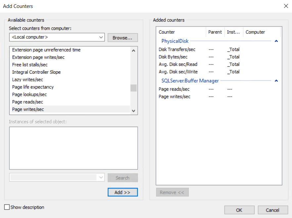The width and height of the screenshot is (292, 218).
Task: Click the Counter column header
Action: (181, 32)
